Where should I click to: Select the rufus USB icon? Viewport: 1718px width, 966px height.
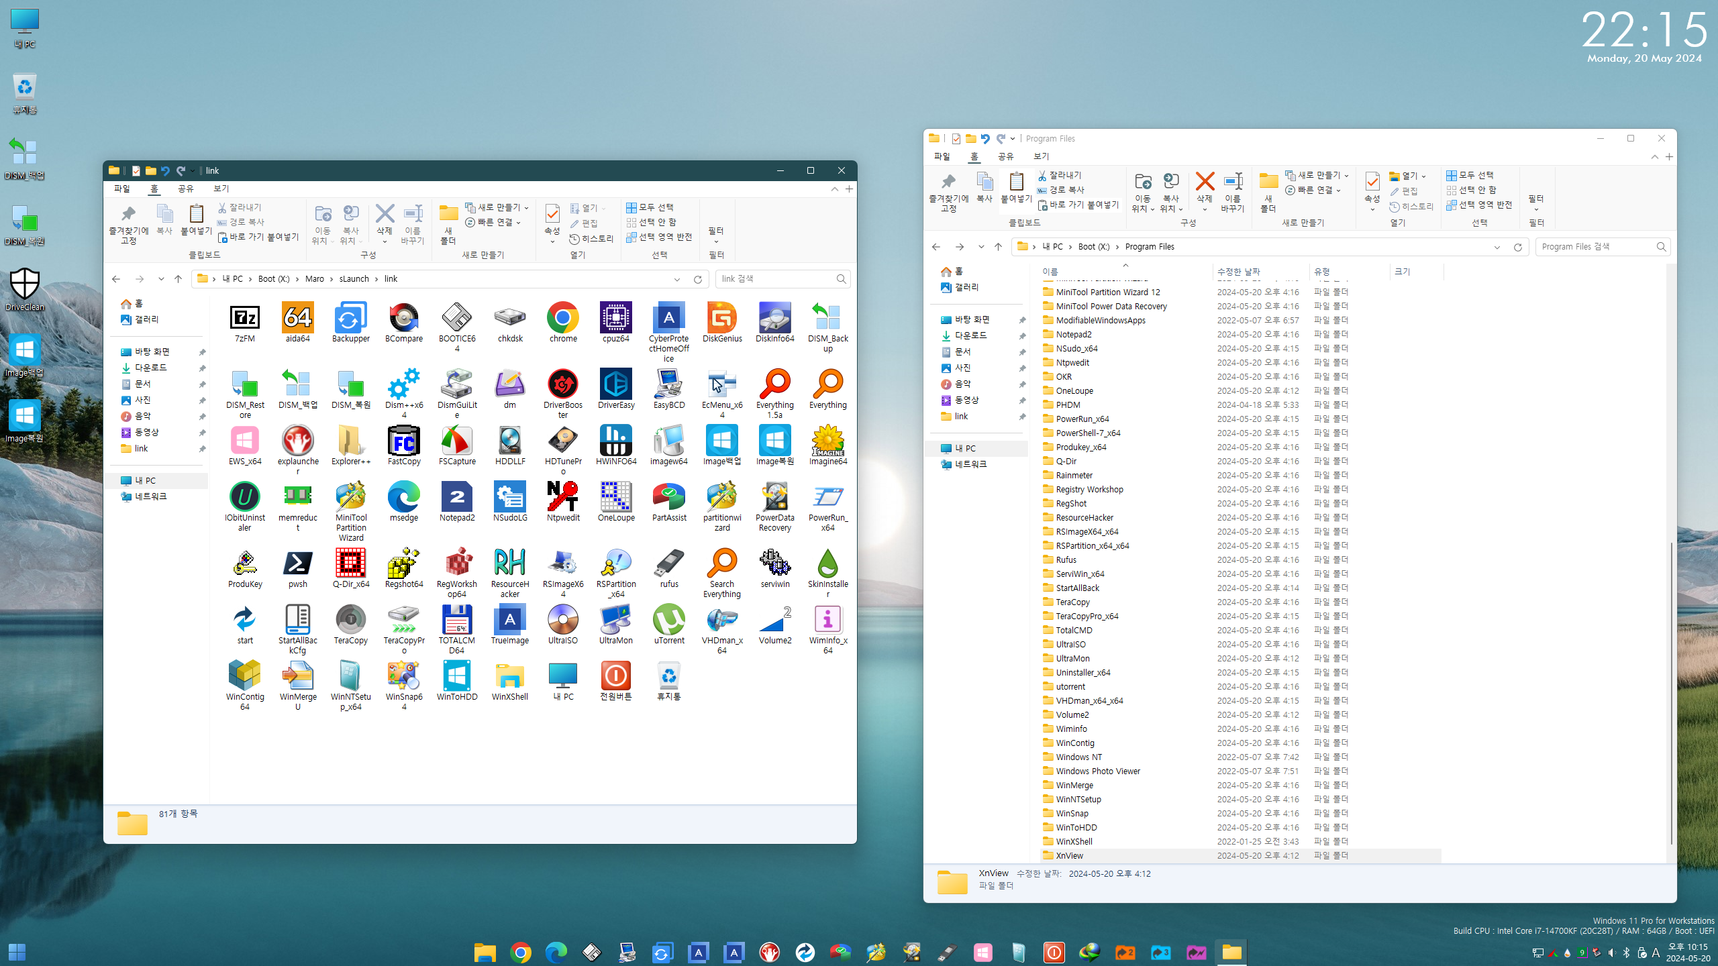point(669,563)
